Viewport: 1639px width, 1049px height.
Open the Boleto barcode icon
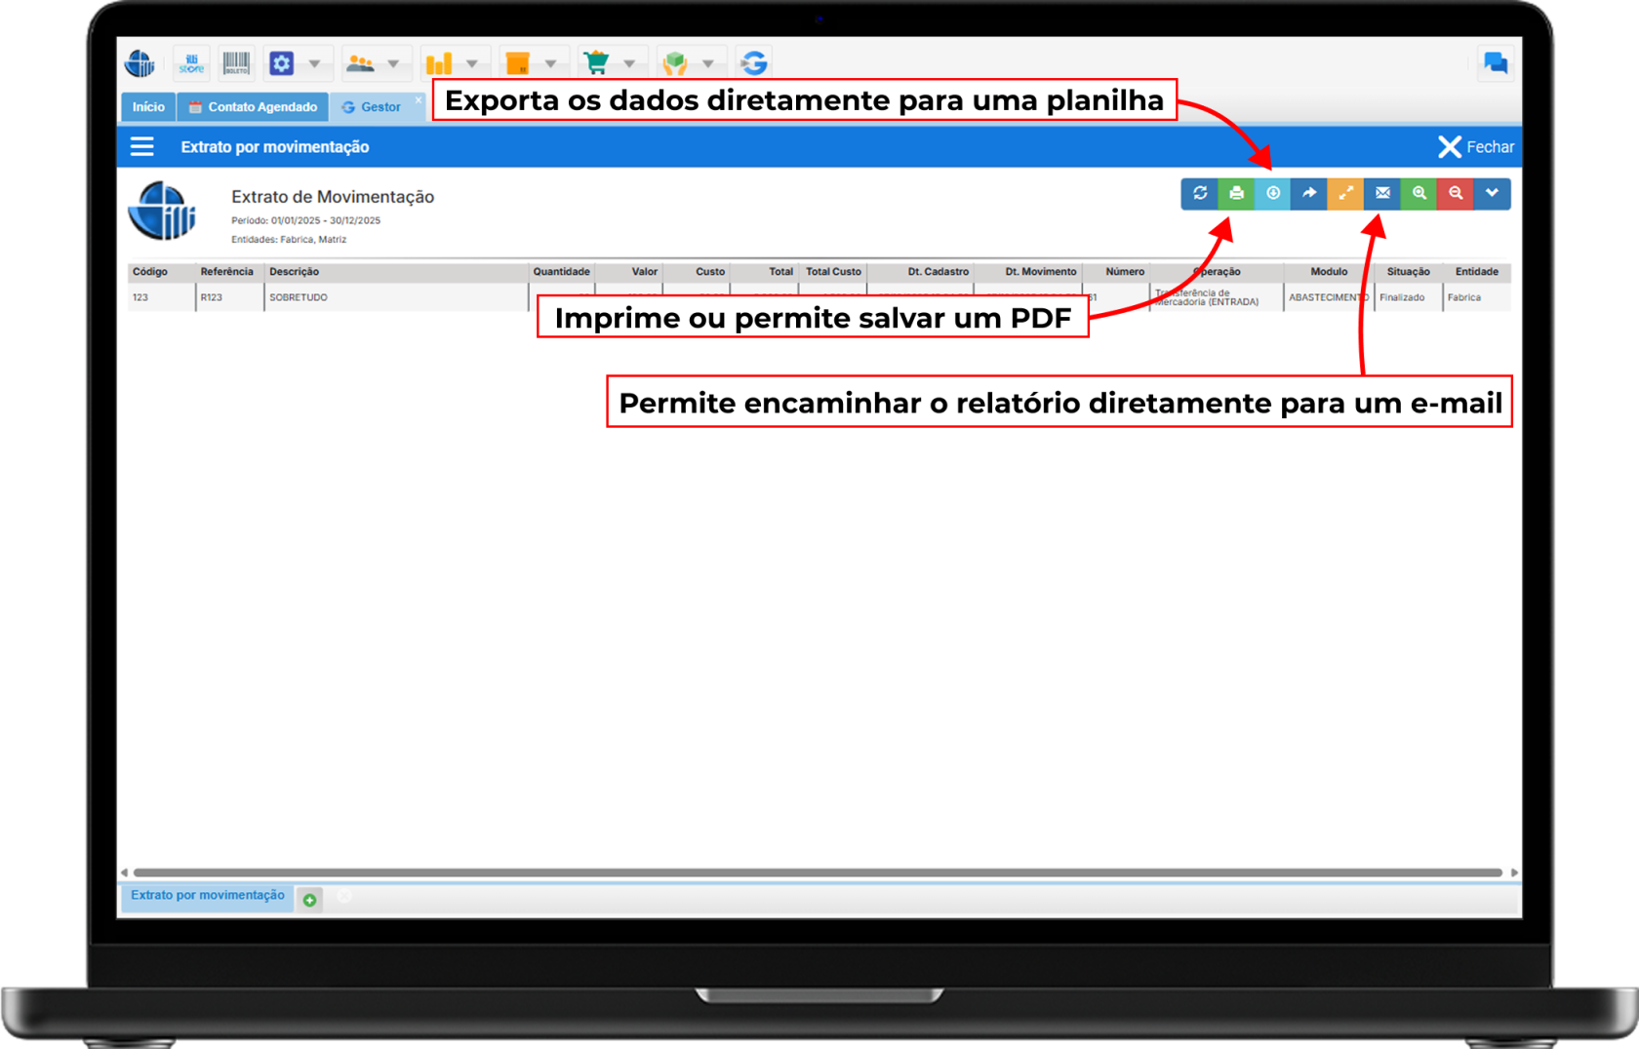(x=236, y=63)
